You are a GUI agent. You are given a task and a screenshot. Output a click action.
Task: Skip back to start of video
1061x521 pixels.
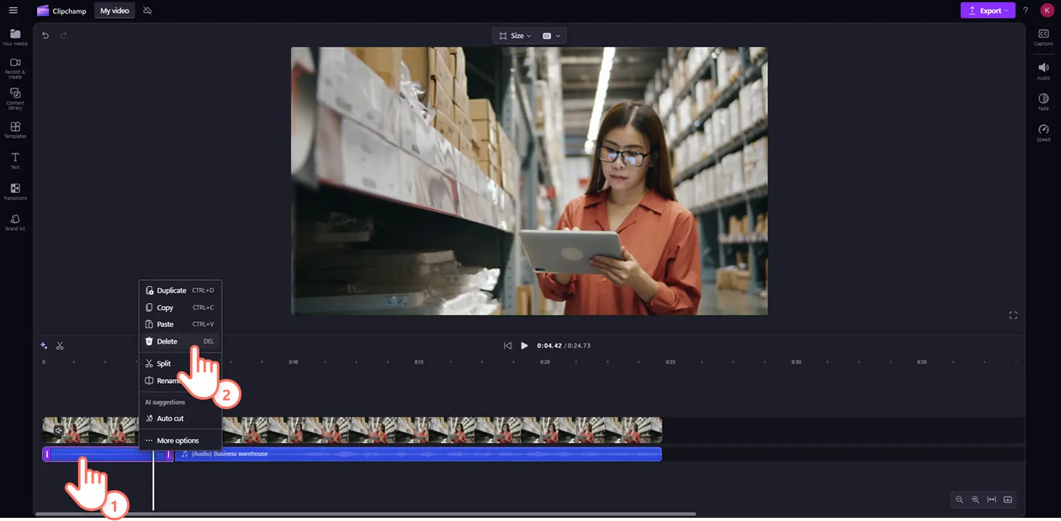tap(508, 346)
